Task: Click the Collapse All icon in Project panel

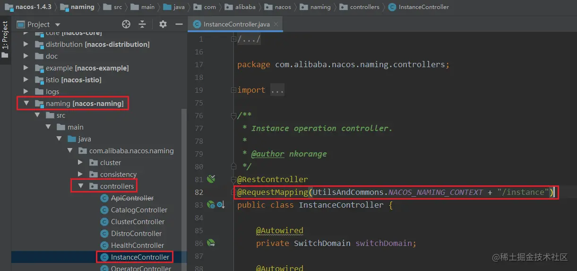Action: point(142,24)
